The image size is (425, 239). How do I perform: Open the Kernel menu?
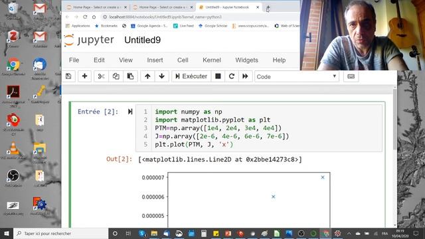click(x=212, y=60)
